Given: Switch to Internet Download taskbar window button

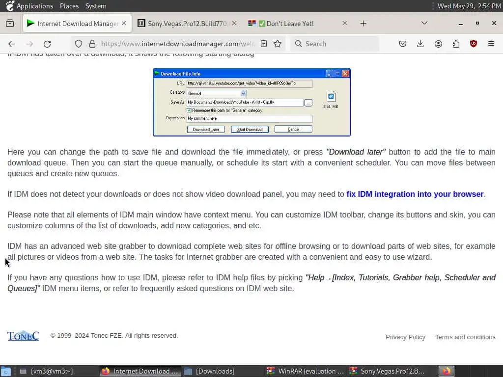Looking at the screenshot, I should tap(140, 371).
